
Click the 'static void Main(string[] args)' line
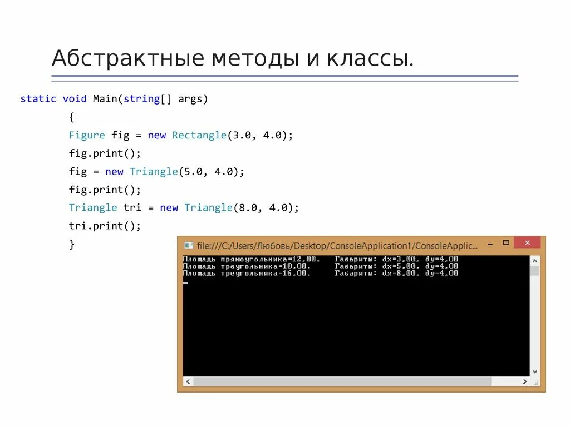(114, 99)
